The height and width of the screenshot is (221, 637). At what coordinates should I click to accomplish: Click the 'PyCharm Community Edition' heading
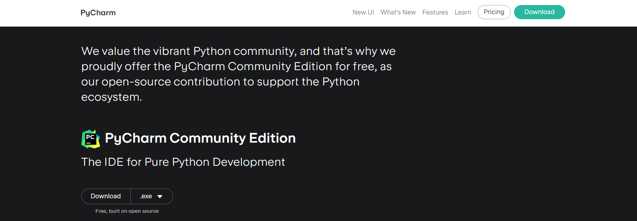coord(200,138)
